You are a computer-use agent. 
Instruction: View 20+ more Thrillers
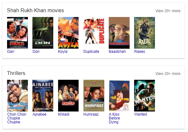168,74
